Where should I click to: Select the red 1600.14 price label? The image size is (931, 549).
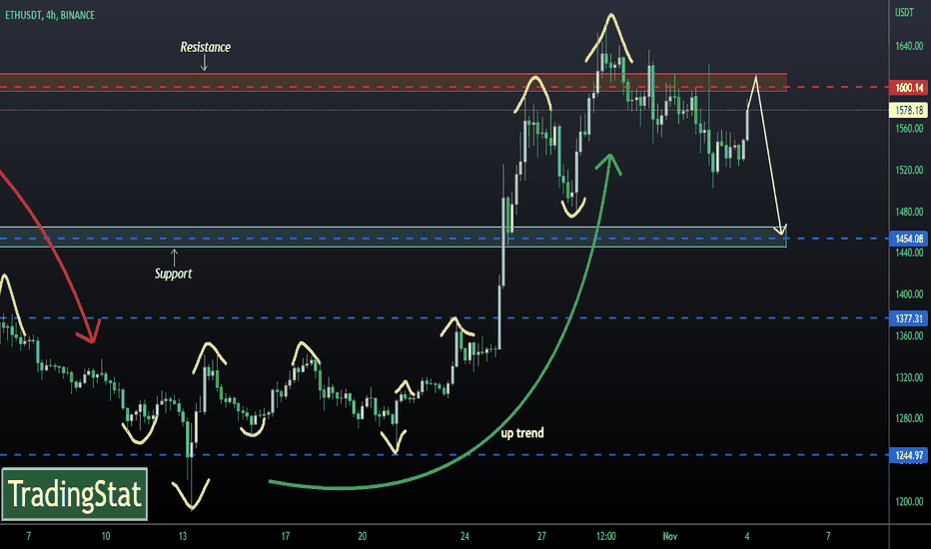[909, 88]
